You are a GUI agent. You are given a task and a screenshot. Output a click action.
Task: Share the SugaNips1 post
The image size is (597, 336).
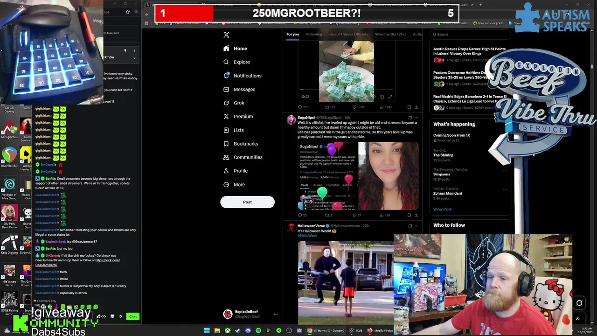point(416,215)
